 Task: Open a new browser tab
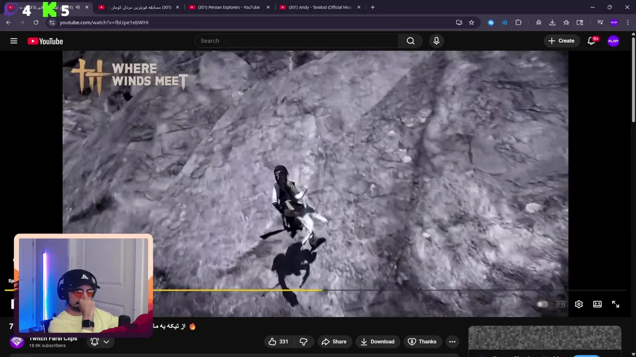pos(373,7)
